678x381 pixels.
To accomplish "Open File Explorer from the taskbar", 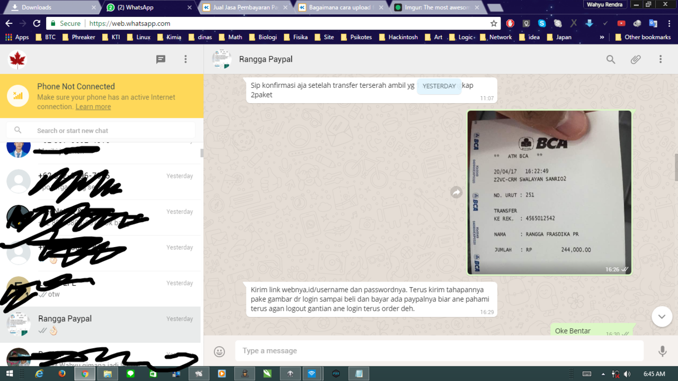I will coord(108,374).
